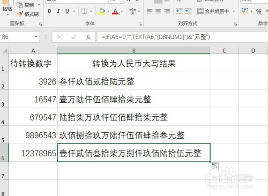Image resolution: width=268 pixels, height=196 pixels.
Task: Select column C header
Action: tap(225, 51)
